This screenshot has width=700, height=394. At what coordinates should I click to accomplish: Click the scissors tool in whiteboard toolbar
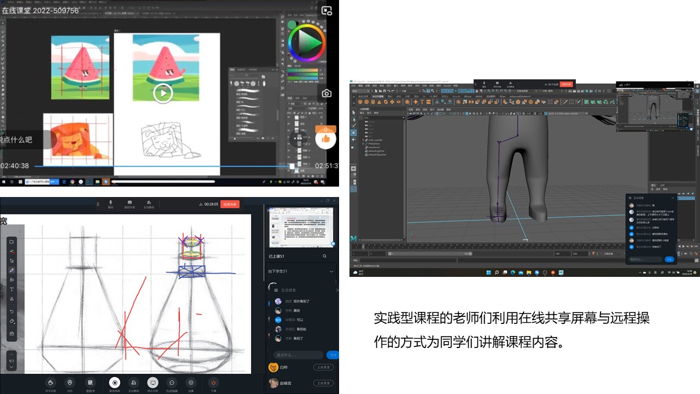point(12,299)
